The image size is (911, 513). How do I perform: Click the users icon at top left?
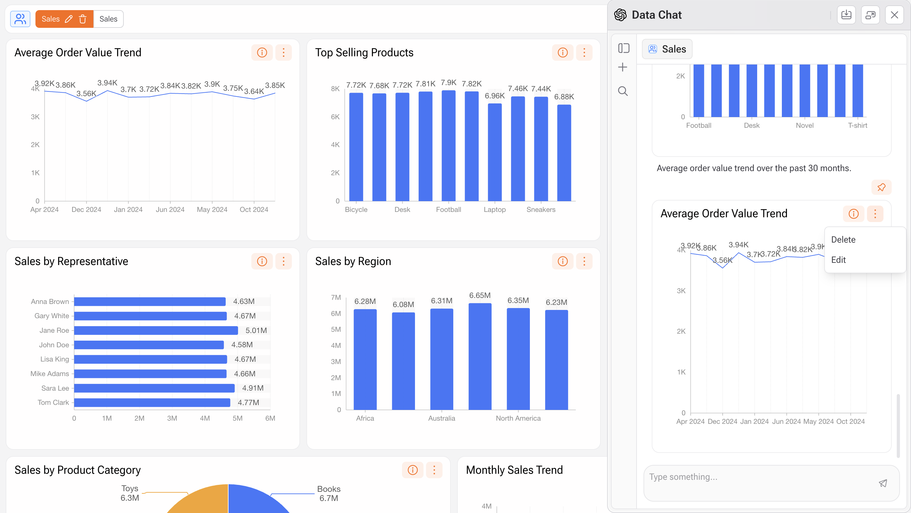click(x=20, y=19)
